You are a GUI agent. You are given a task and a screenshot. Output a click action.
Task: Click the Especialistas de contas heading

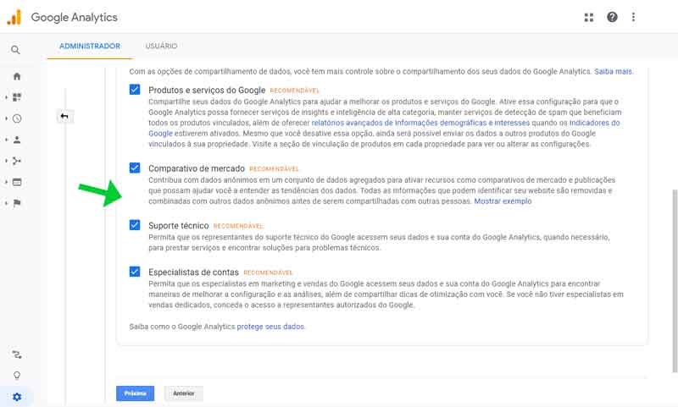pyautogui.click(x=193, y=272)
